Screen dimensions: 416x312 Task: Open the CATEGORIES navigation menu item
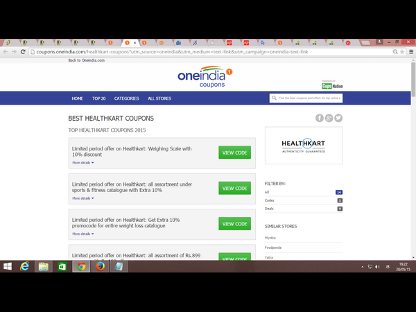pos(126,98)
